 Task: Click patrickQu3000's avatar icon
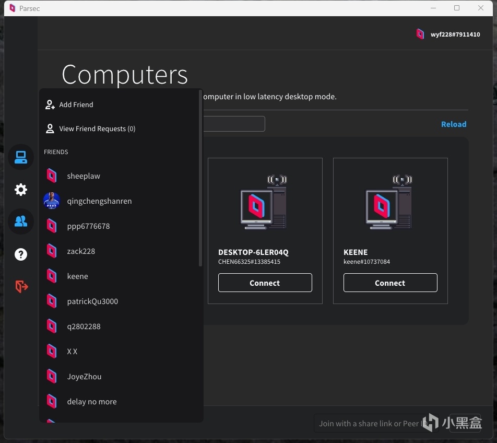click(52, 301)
